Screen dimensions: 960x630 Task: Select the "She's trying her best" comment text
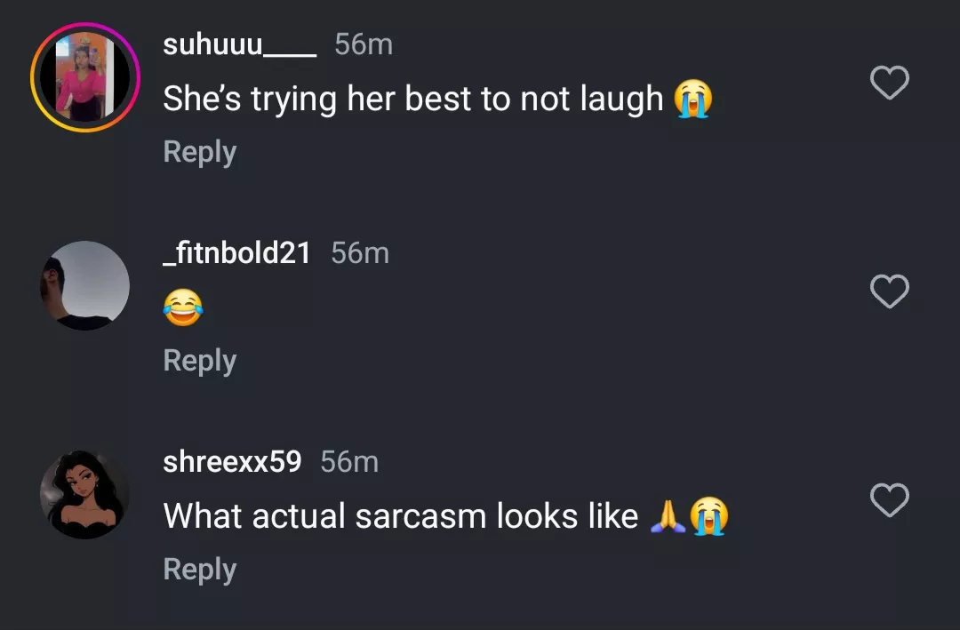point(412,99)
